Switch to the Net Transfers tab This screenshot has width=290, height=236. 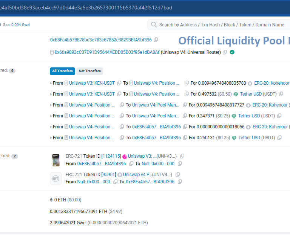(90, 71)
